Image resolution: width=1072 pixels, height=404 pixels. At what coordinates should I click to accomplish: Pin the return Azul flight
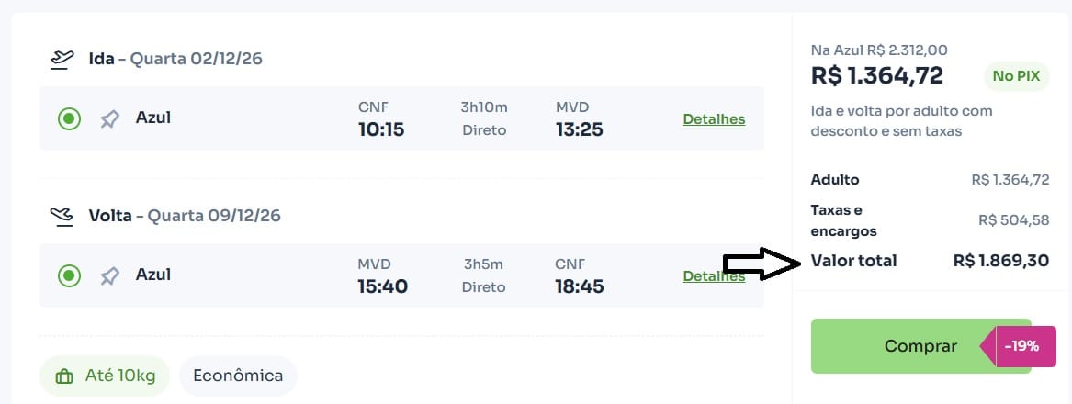(110, 275)
